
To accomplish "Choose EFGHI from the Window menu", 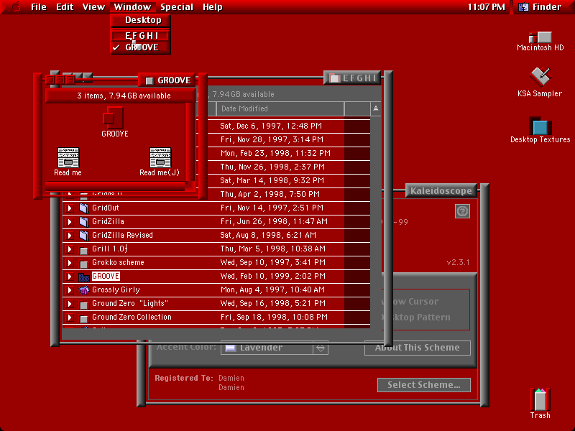I will [141, 35].
